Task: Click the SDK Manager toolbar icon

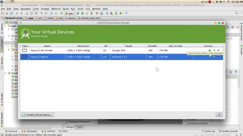Action: [116, 14]
